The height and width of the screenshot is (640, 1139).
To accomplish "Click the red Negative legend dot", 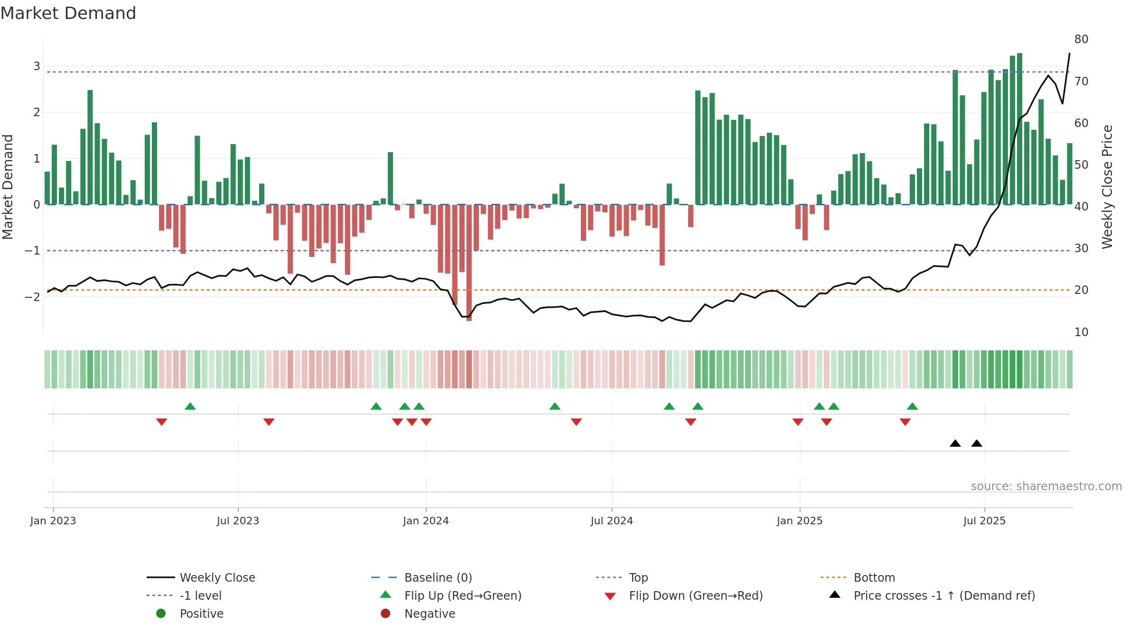I will [x=385, y=613].
